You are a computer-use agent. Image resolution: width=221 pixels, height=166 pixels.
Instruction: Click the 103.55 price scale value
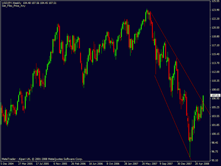point(215,116)
